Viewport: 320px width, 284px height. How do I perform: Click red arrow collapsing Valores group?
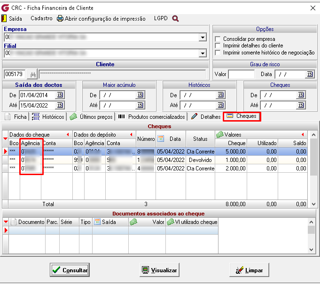click(x=303, y=135)
